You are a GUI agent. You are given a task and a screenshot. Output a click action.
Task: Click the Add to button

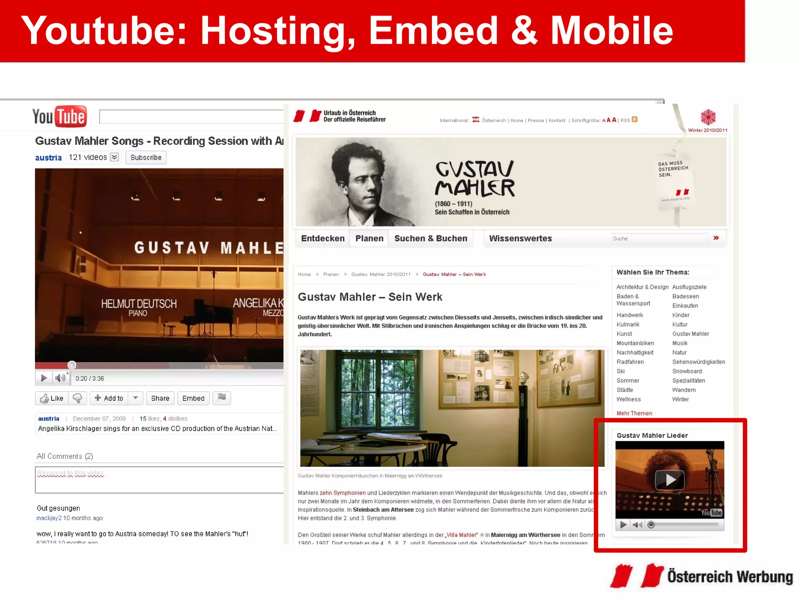point(109,398)
